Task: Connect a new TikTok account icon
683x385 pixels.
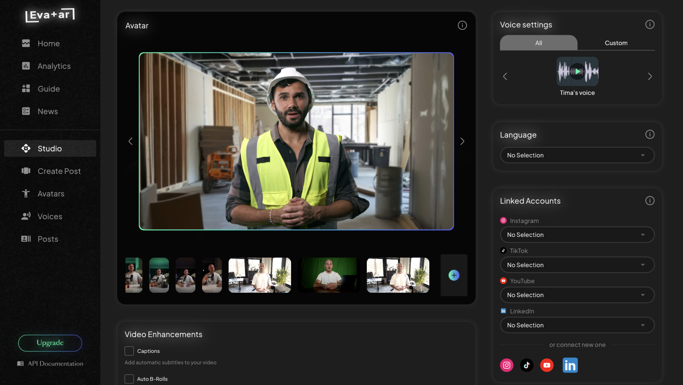Action: pos(527,365)
